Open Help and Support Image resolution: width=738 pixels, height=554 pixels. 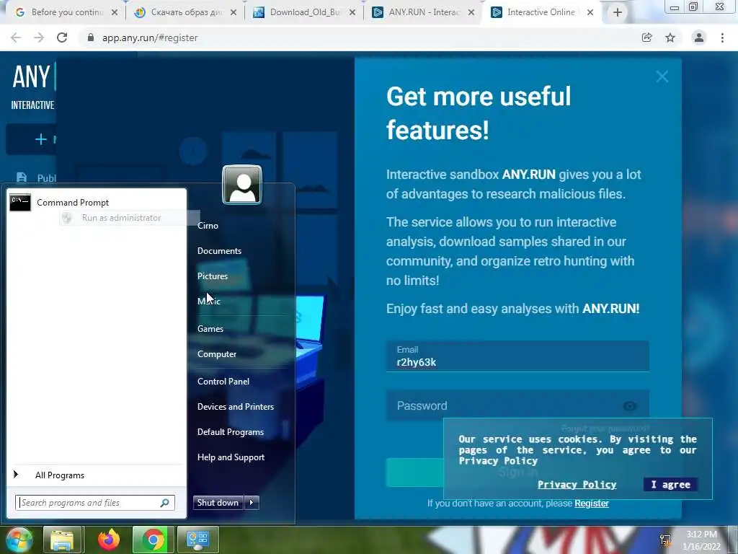point(231,457)
